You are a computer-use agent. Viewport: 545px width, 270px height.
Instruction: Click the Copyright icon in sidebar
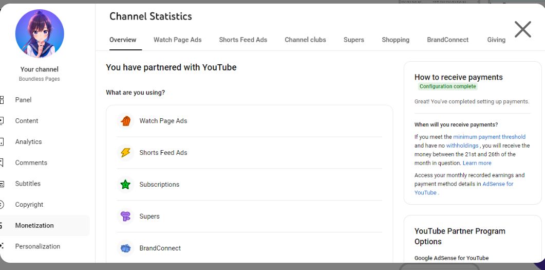[x=2, y=205]
